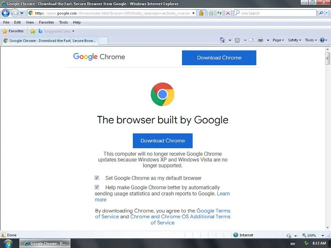Click the Add to Favorites Bar icon
The image size is (331, 248).
(x=33, y=31)
